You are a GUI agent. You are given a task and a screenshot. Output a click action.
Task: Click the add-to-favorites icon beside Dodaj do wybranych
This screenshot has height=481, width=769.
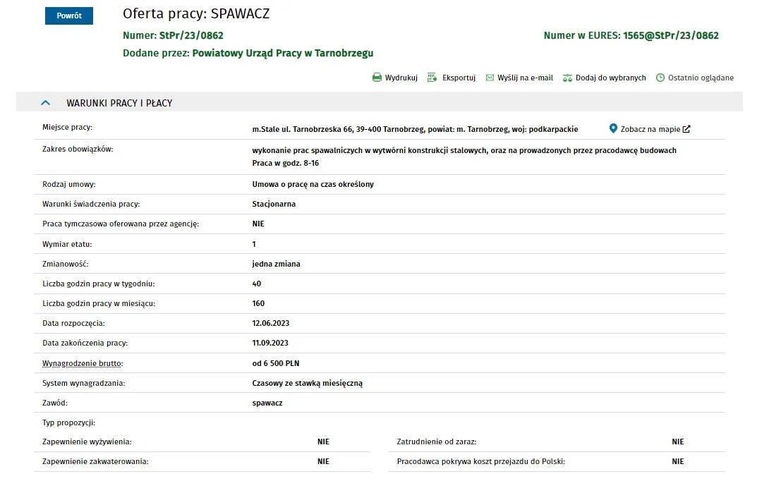point(567,78)
